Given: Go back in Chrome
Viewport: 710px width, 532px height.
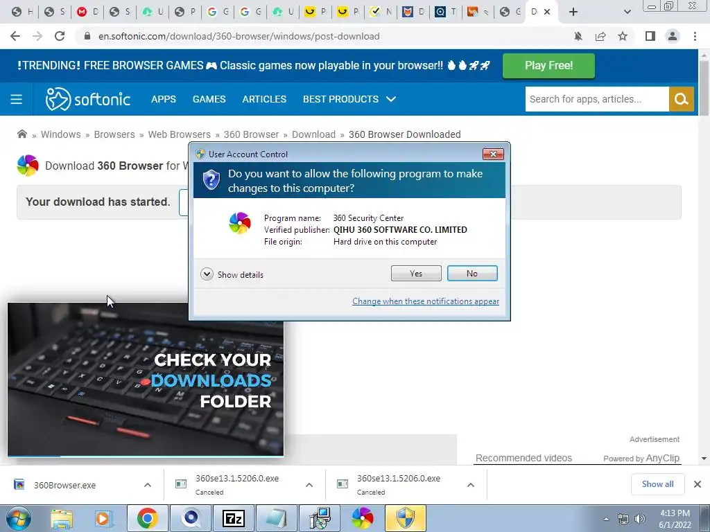Looking at the screenshot, I should point(15,36).
